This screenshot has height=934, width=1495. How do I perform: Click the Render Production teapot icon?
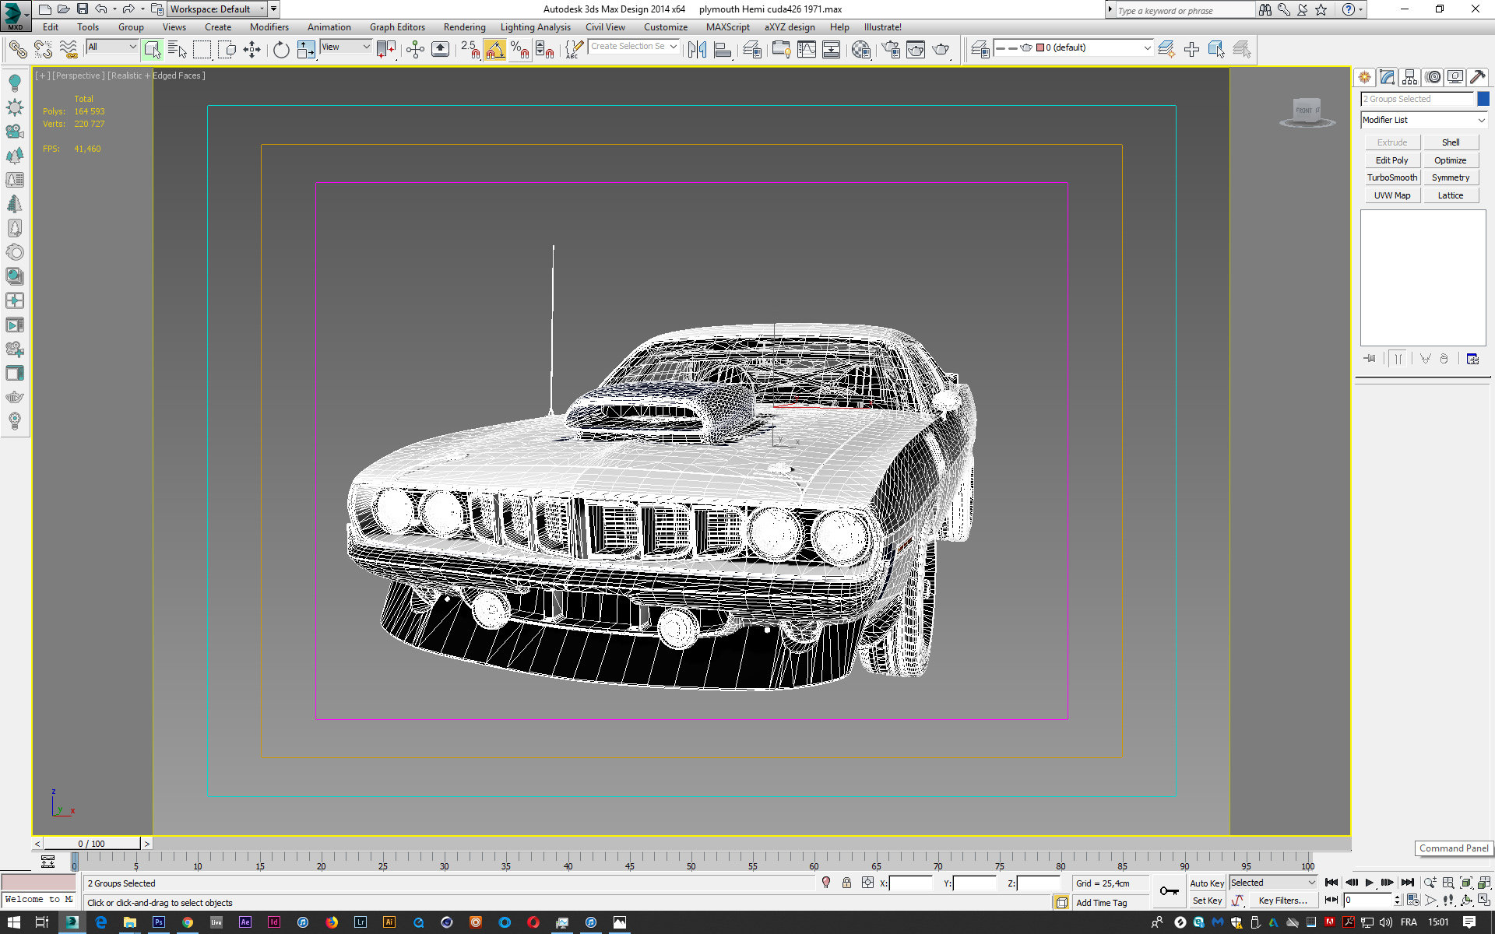coord(941,50)
